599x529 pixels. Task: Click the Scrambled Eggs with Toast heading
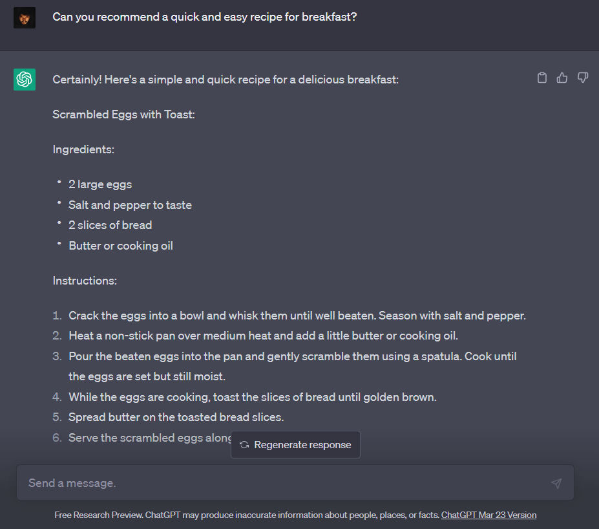pyautogui.click(x=124, y=114)
